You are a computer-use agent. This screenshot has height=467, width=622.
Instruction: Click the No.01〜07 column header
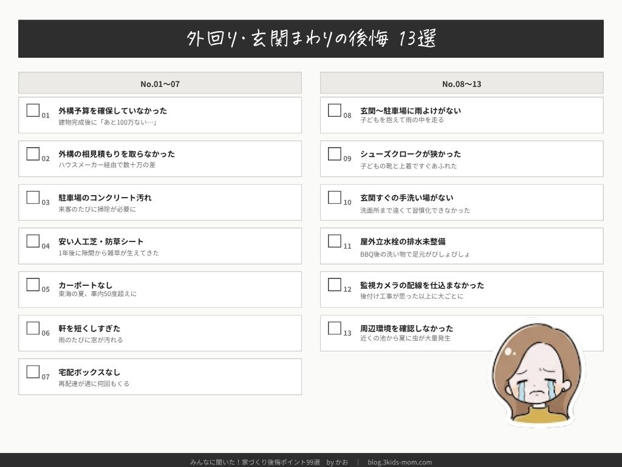click(x=160, y=83)
